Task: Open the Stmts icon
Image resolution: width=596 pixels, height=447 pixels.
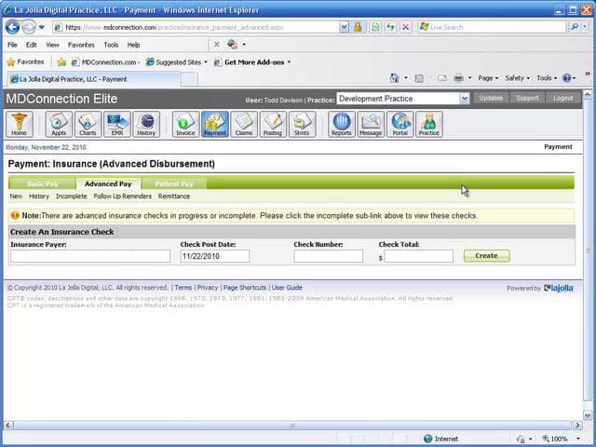Action: [302, 124]
